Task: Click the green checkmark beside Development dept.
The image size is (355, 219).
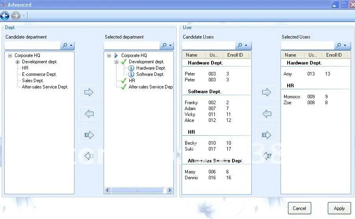Action: point(124,62)
